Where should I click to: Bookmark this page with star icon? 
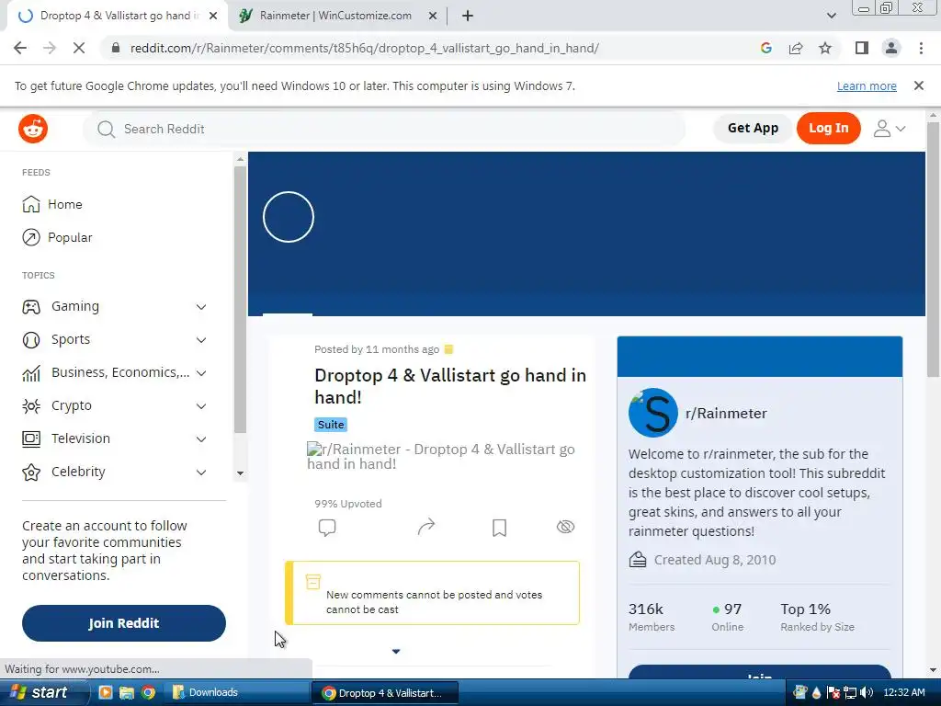pyautogui.click(x=825, y=48)
